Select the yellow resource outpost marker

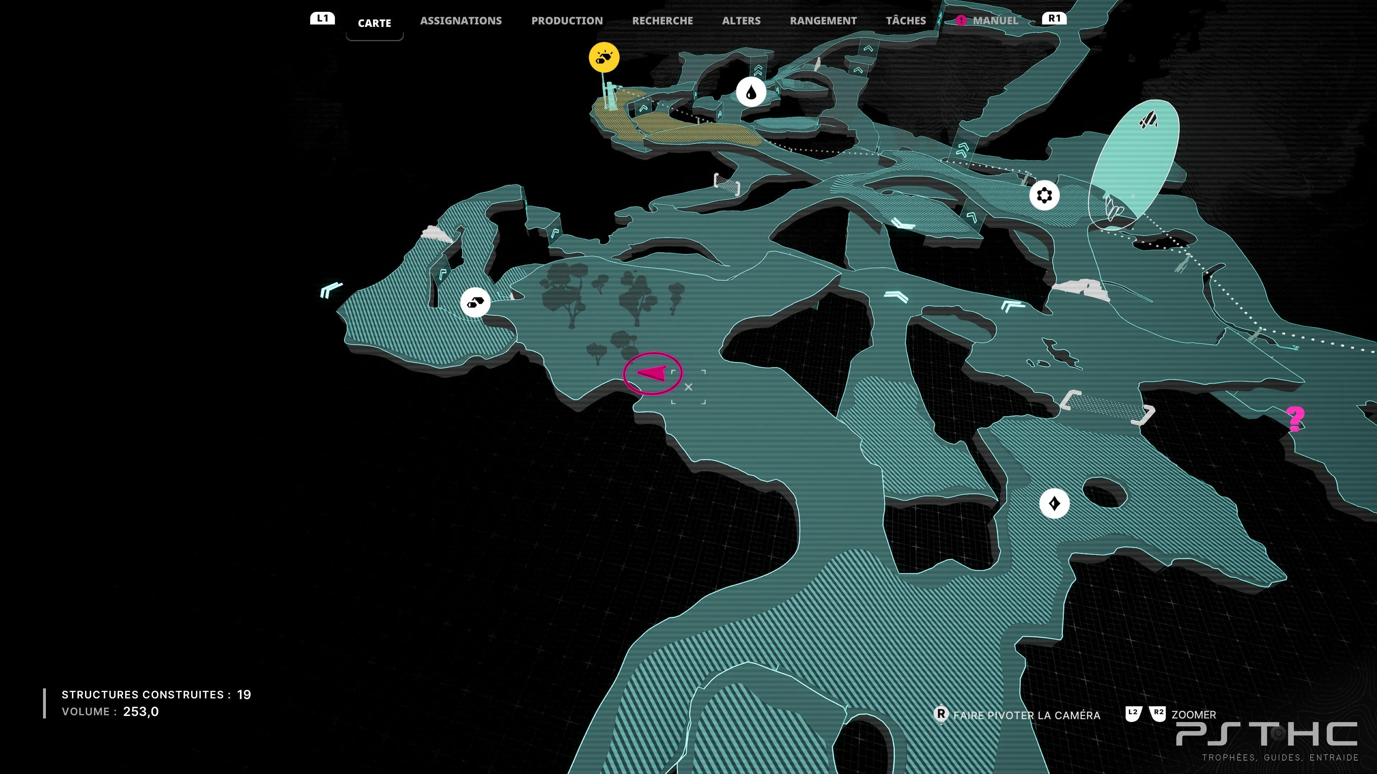coord(604,57)
